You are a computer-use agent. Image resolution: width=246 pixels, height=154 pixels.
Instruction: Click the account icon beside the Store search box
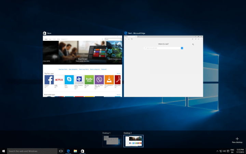[102, 39]
